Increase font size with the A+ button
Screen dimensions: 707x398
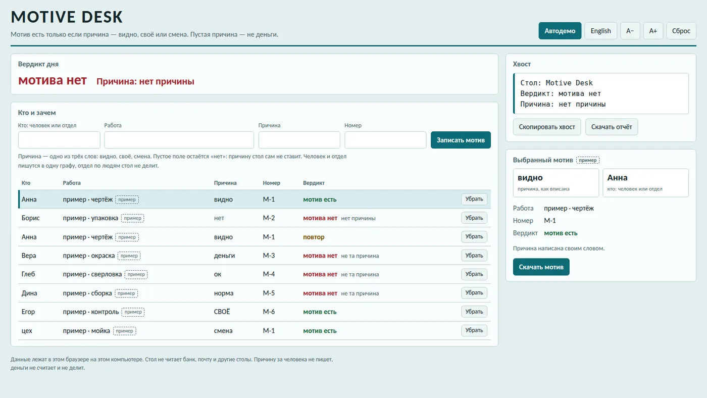(653, 31)
